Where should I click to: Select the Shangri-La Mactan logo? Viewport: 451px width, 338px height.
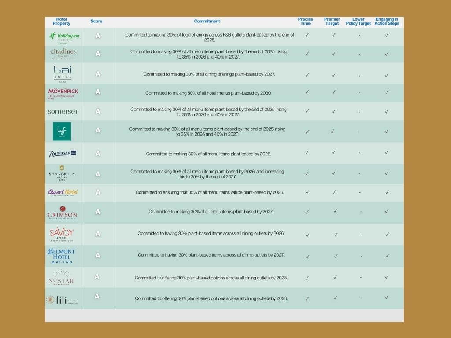[62, 173]
